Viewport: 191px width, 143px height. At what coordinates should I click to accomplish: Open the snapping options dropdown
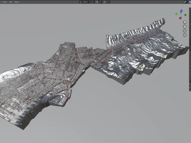click(101, 2)
